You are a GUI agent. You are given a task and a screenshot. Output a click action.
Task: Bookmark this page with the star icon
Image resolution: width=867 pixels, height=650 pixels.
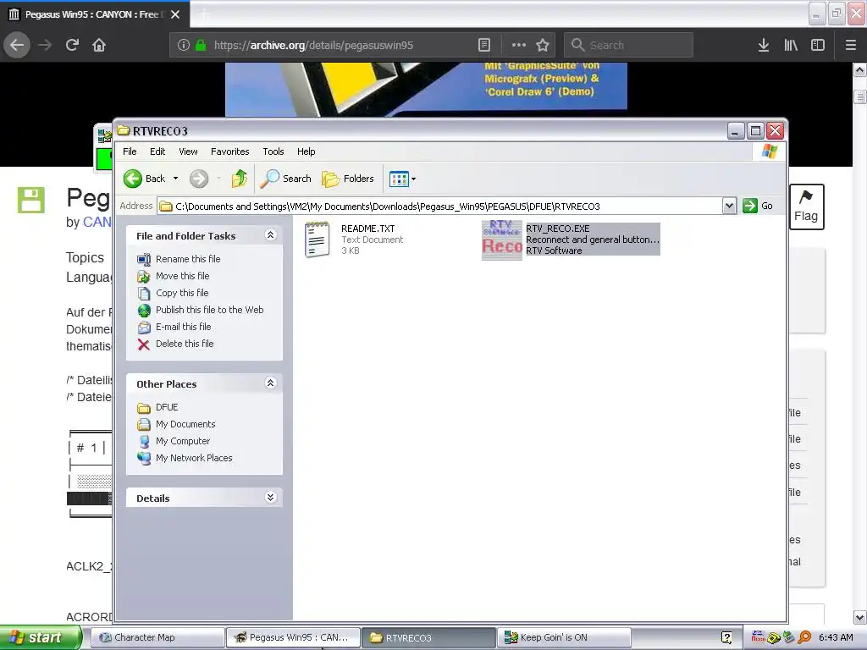coord(543,45)
